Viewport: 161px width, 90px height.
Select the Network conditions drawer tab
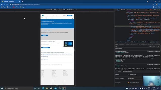click(x=127, y=71)
